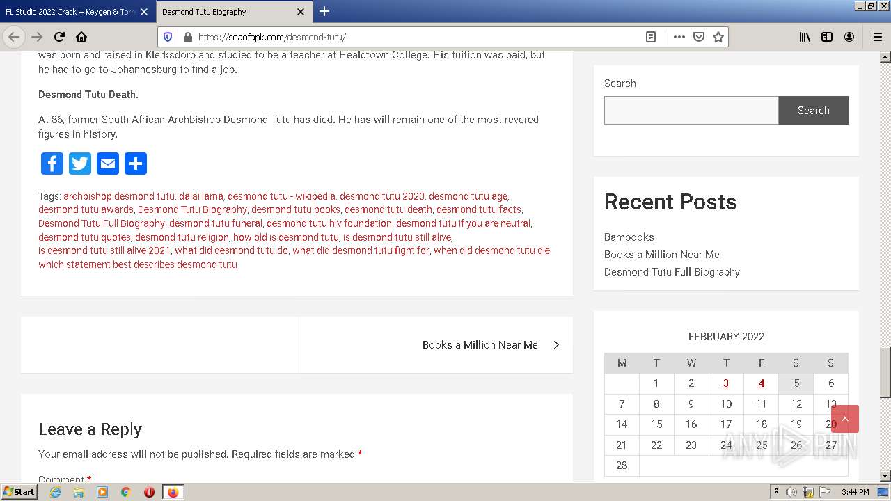891x501 pixels.
Task: Open the dalai lama tag
Action: point(201,196)
